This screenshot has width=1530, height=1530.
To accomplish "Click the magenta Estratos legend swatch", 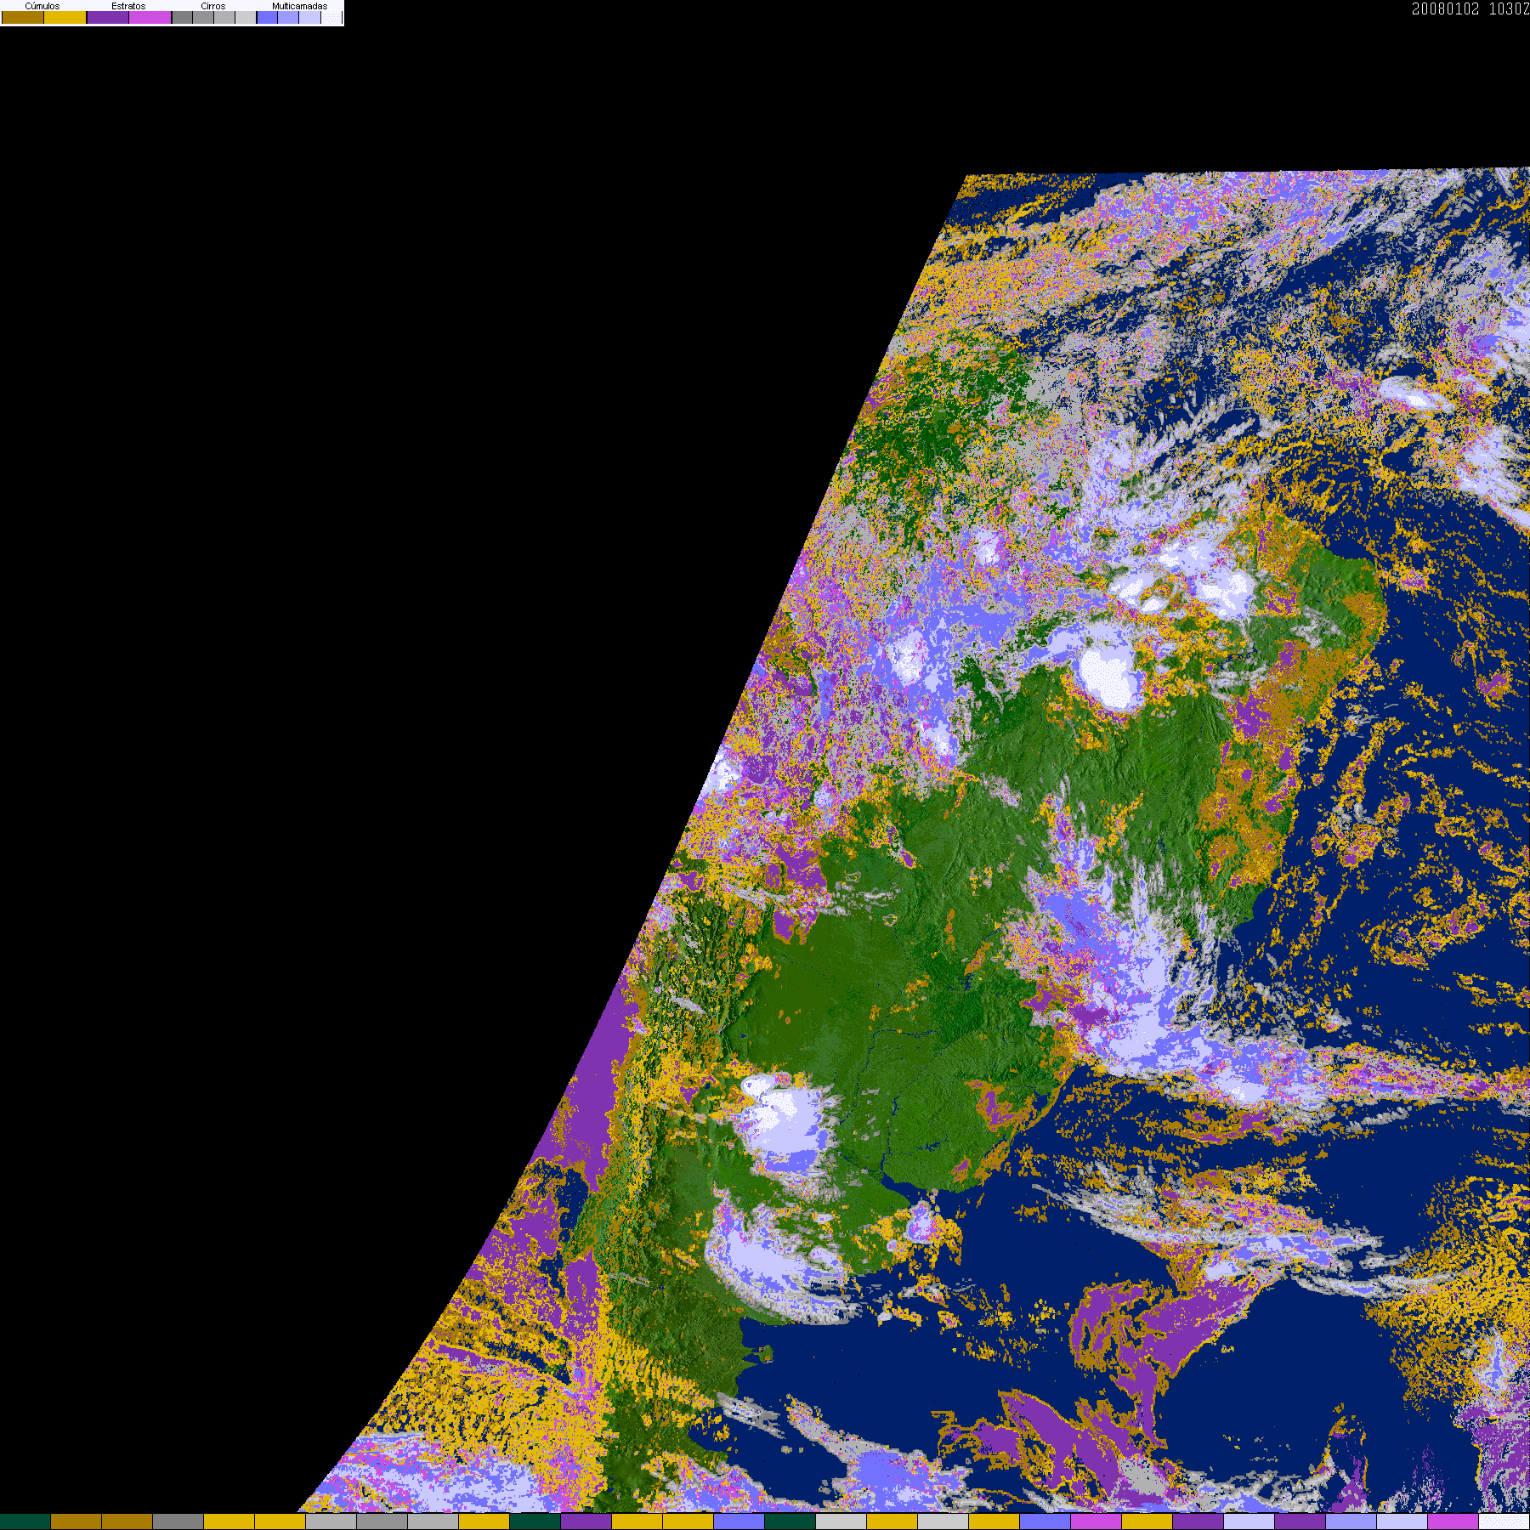I will tap(150, 17).
